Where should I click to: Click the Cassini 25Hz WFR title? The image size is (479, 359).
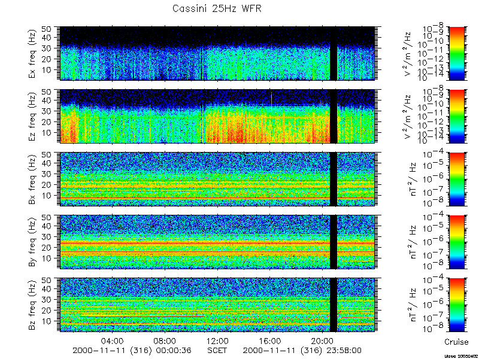217,8
